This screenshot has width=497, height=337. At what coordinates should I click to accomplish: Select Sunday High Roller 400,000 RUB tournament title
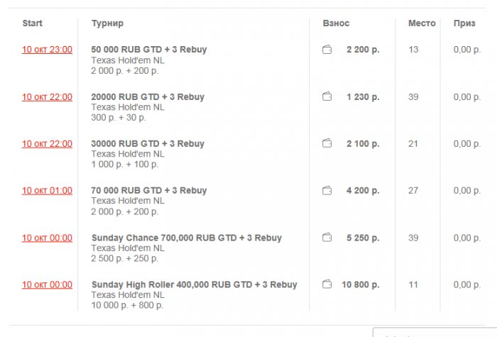click(x=194, y=284)
